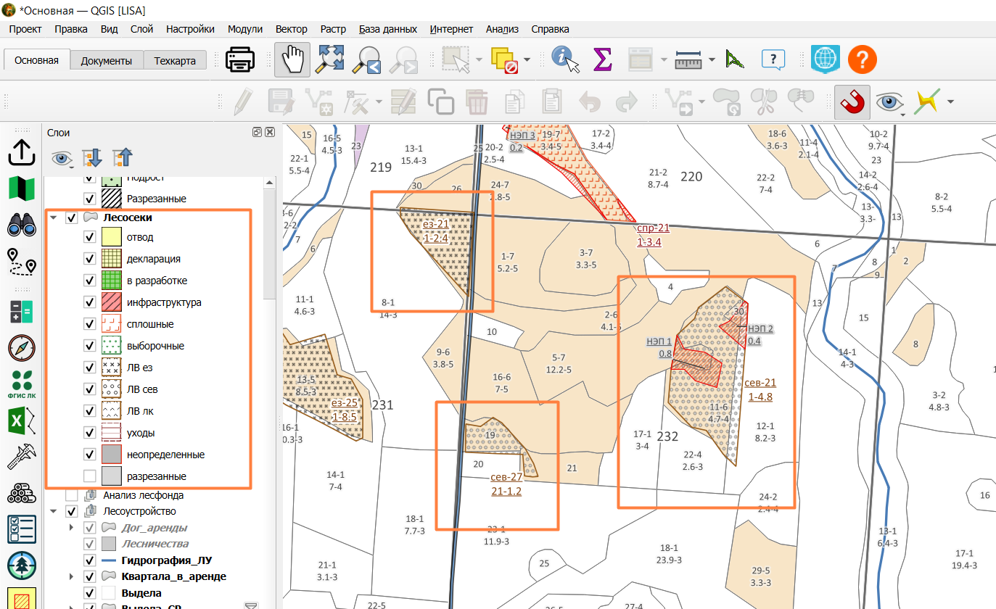
Task: Open the ФГИС ЛК sidebar icon
Action: pos(22,384)
